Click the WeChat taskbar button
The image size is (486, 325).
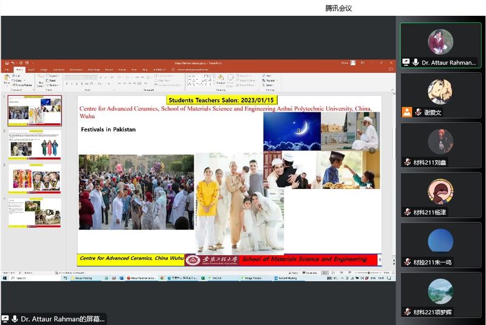pyautogui.click(x=216, y=278)
